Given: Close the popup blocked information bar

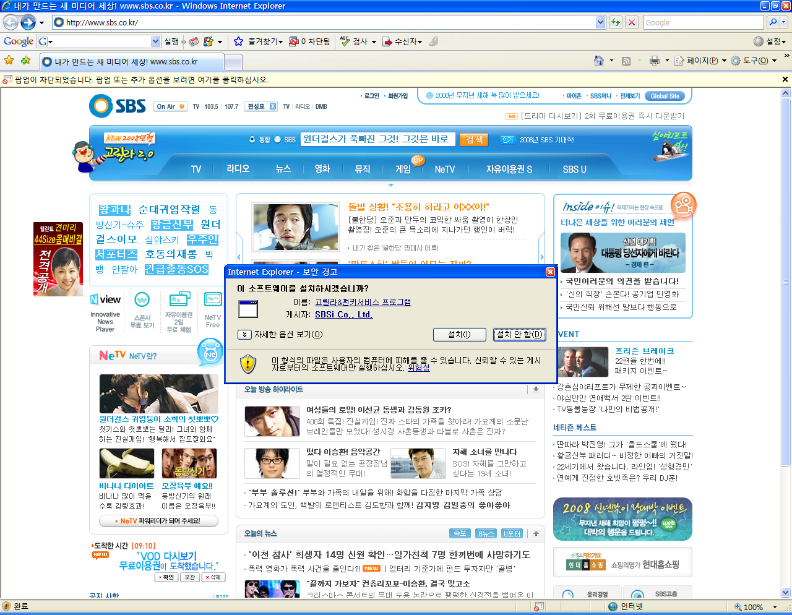Looking at the screenshot, I should pos(785,79).
